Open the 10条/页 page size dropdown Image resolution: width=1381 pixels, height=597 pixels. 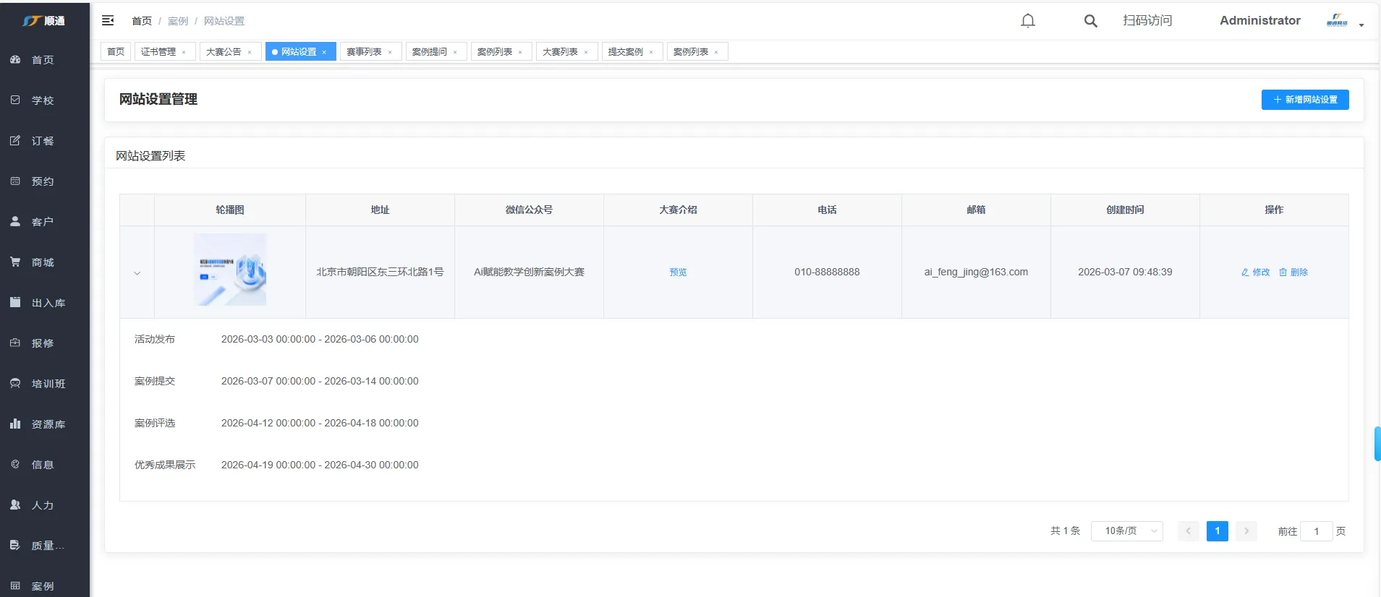[1126, 531]
